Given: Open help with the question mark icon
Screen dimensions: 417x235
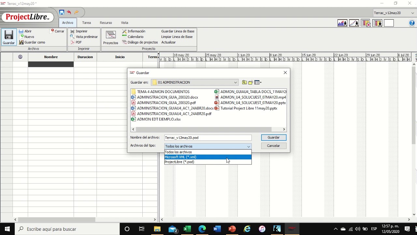Looking at the screenshot, I should click(412, 23).
